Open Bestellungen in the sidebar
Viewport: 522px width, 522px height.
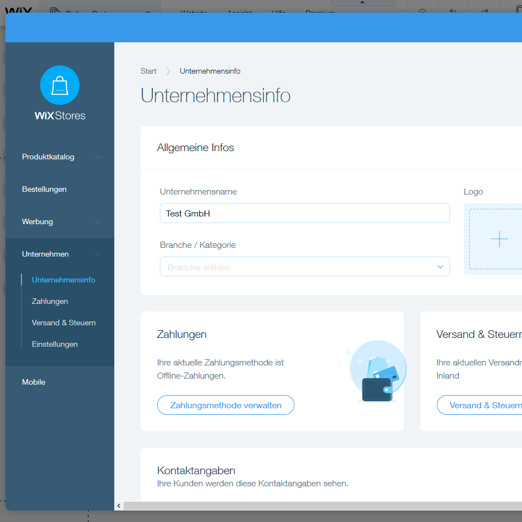(44, 189)
